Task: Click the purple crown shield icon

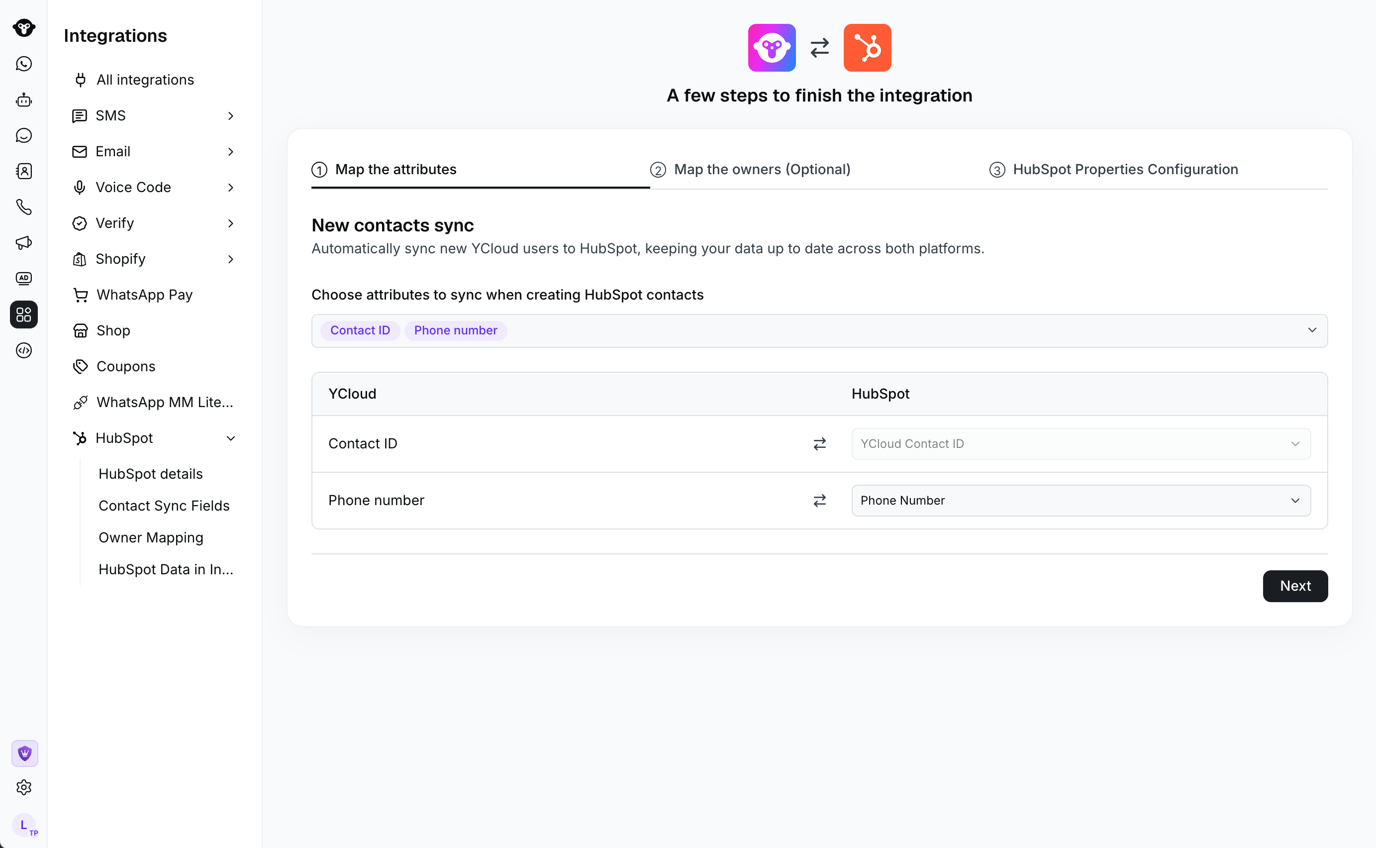Action: [x=25, y=753]
